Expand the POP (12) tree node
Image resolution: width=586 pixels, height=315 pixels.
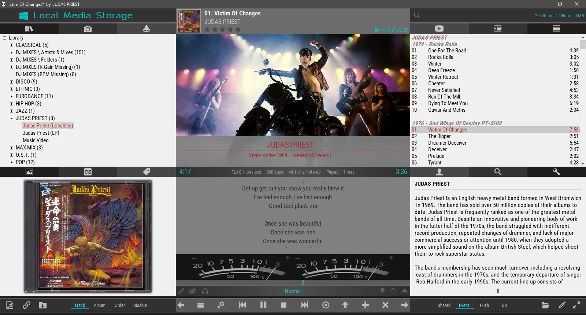[x=11, y=162]
